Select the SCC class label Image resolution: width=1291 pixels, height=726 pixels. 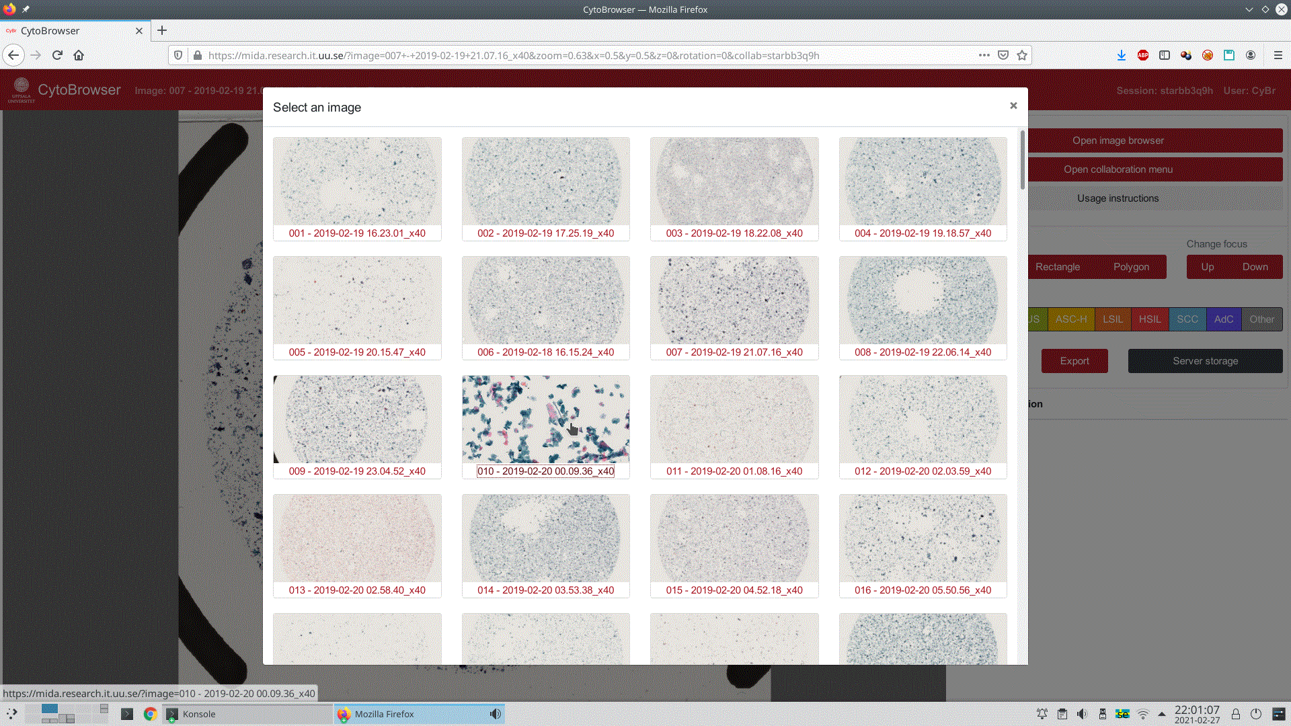[x=1187, y=319]
